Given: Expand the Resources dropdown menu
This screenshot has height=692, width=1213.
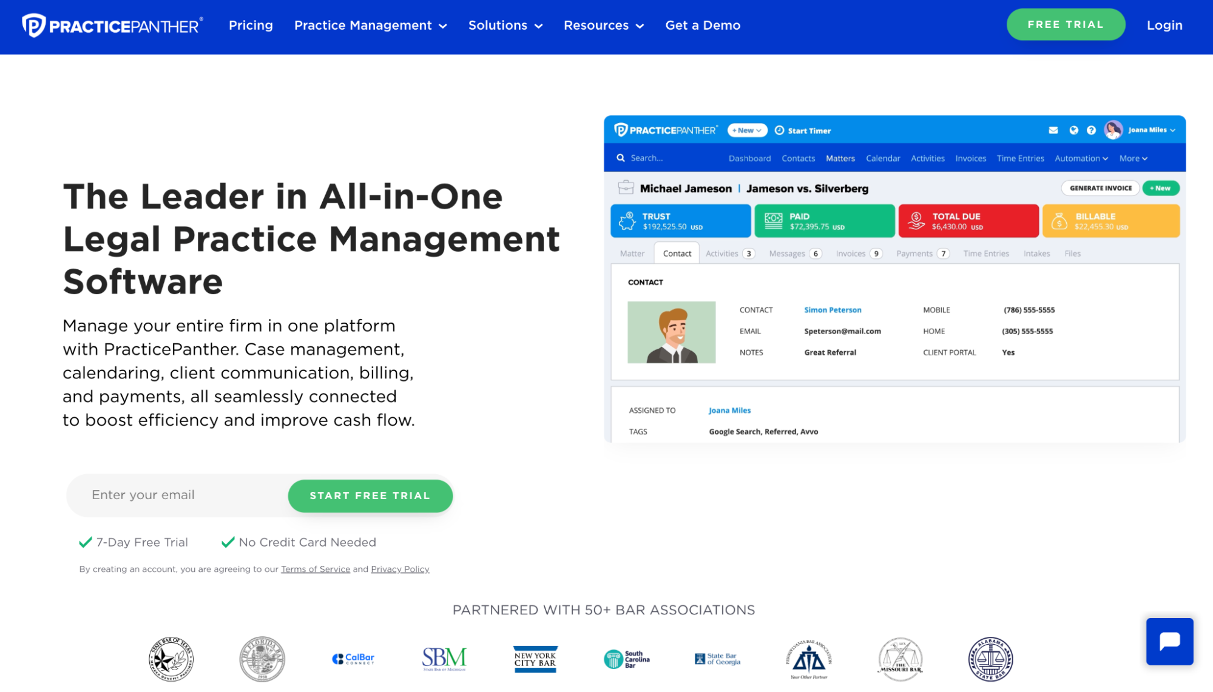Looking at the screenshot, I should (x=604, y=25).
